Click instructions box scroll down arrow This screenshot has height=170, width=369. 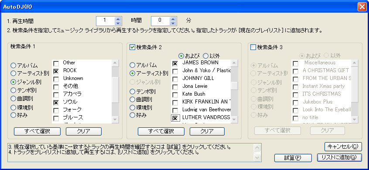257,157
